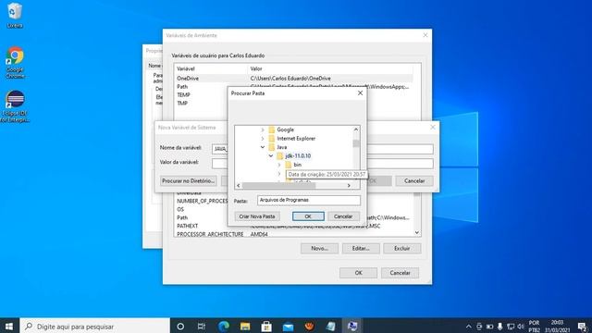Open Microsoft Store from the taskbar

point(266,327)
